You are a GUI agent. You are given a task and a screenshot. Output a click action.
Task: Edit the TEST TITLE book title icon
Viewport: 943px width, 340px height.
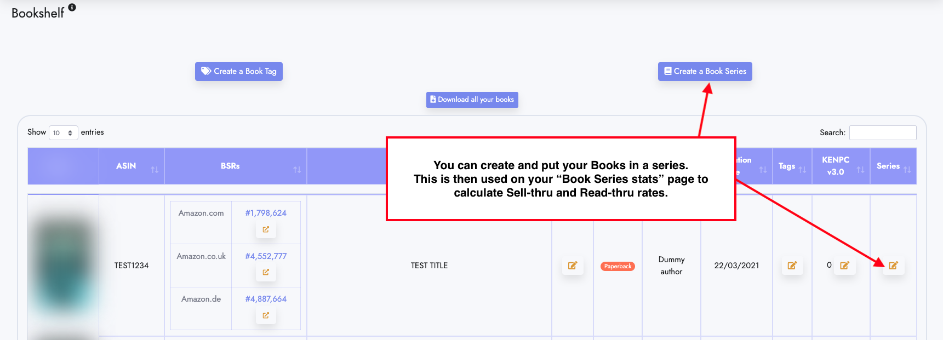pos(573,266)
